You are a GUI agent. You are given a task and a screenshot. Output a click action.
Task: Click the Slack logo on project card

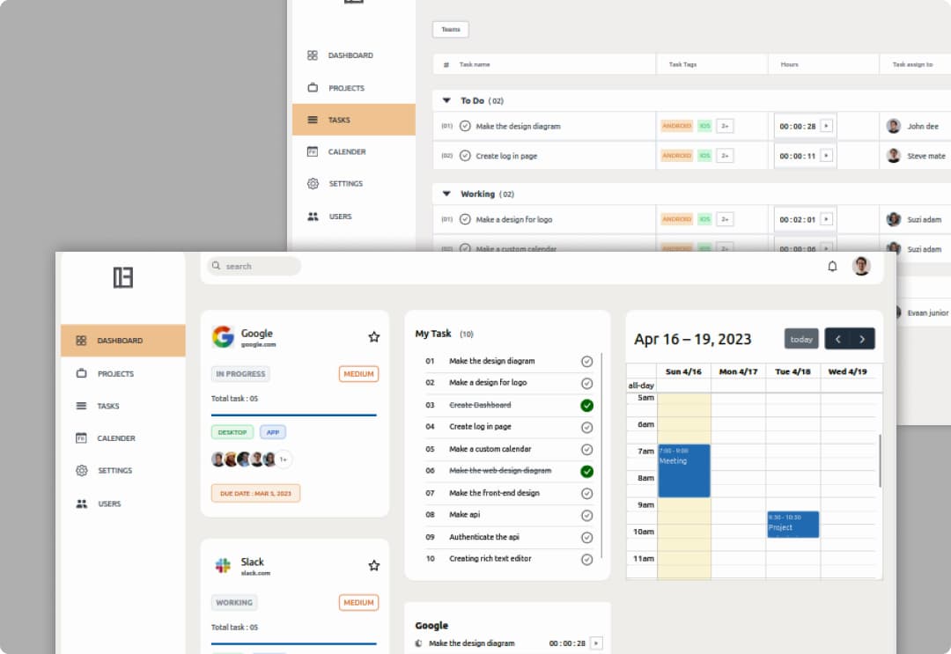[223, 565]
